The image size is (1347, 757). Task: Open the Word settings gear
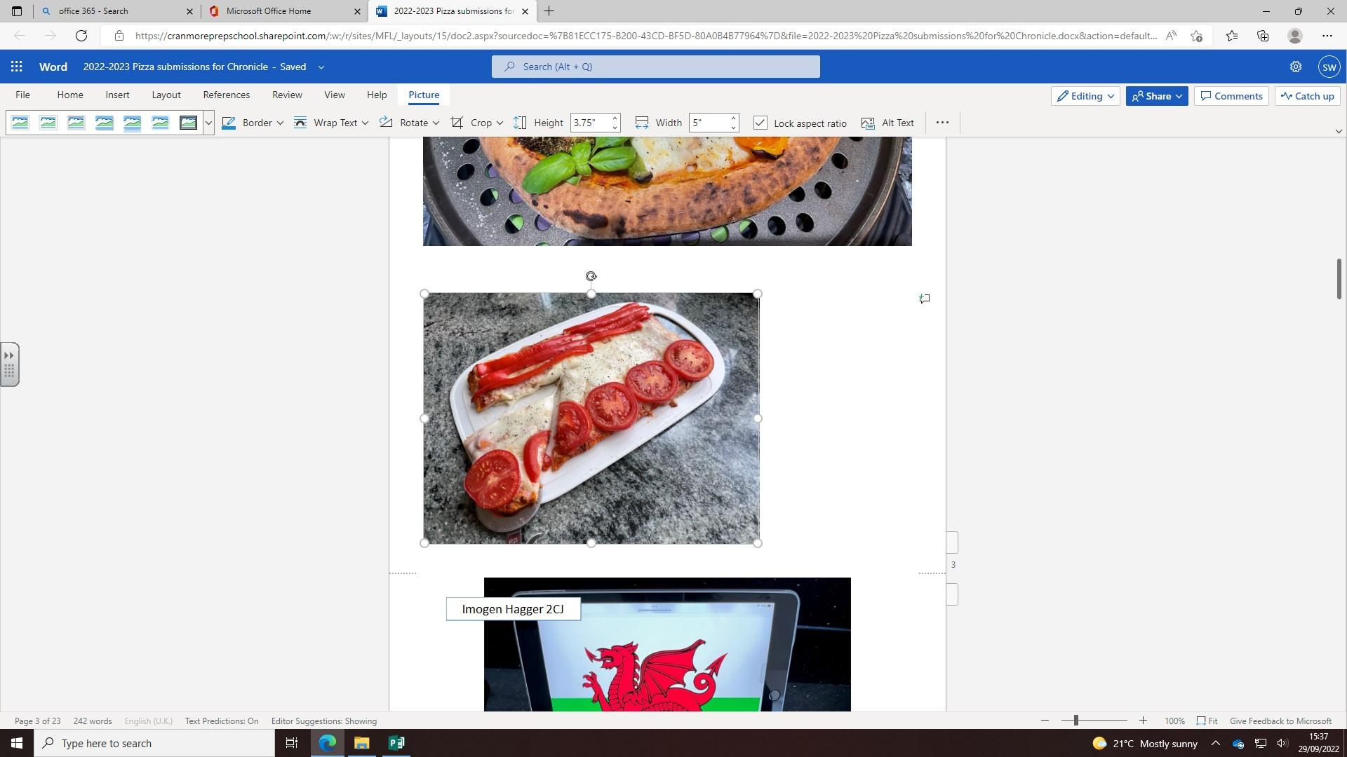(1295, 67)
